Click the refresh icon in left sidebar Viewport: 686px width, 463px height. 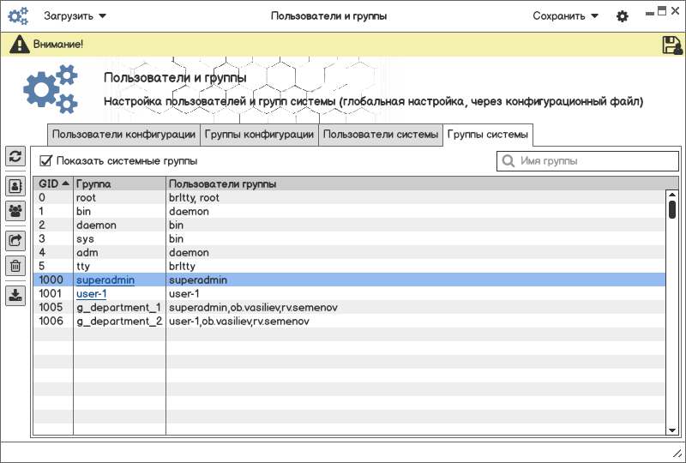point(15,156)
